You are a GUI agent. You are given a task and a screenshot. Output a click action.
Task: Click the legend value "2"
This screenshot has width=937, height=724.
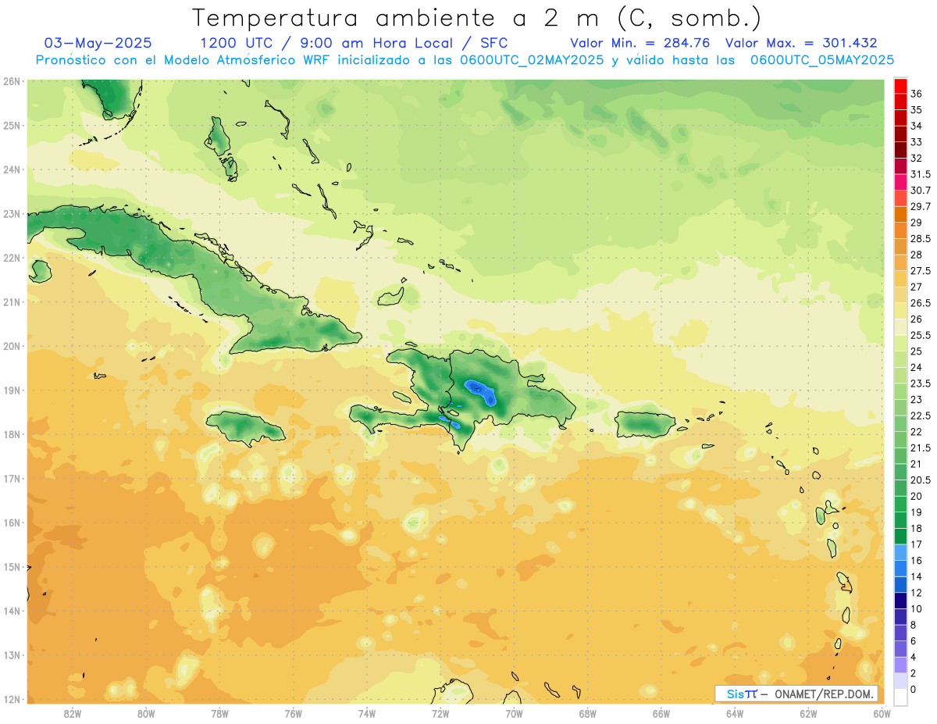[914, 672]
